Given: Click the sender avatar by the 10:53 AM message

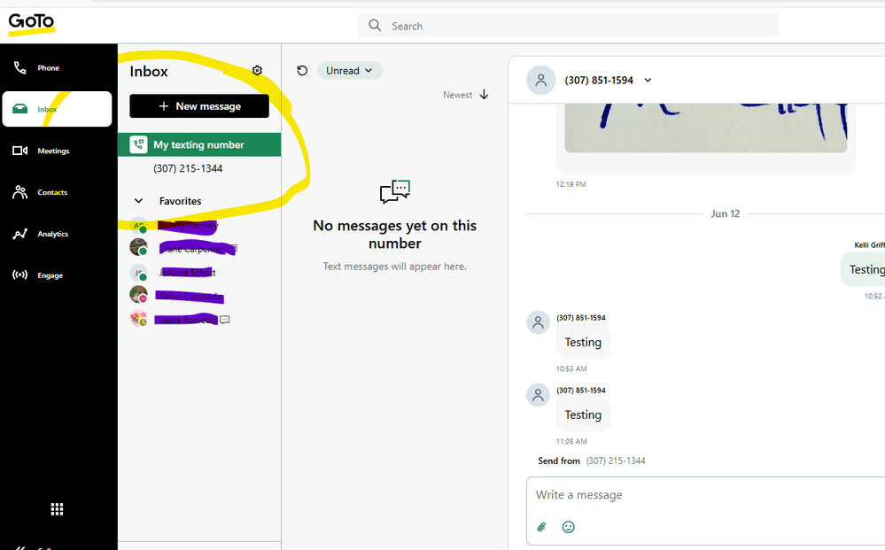Looking at the screenshot, I should (x=538, y=322).
